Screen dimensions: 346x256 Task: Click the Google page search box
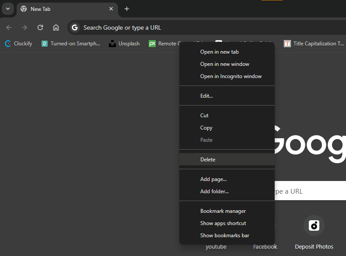tap(310, 191)
